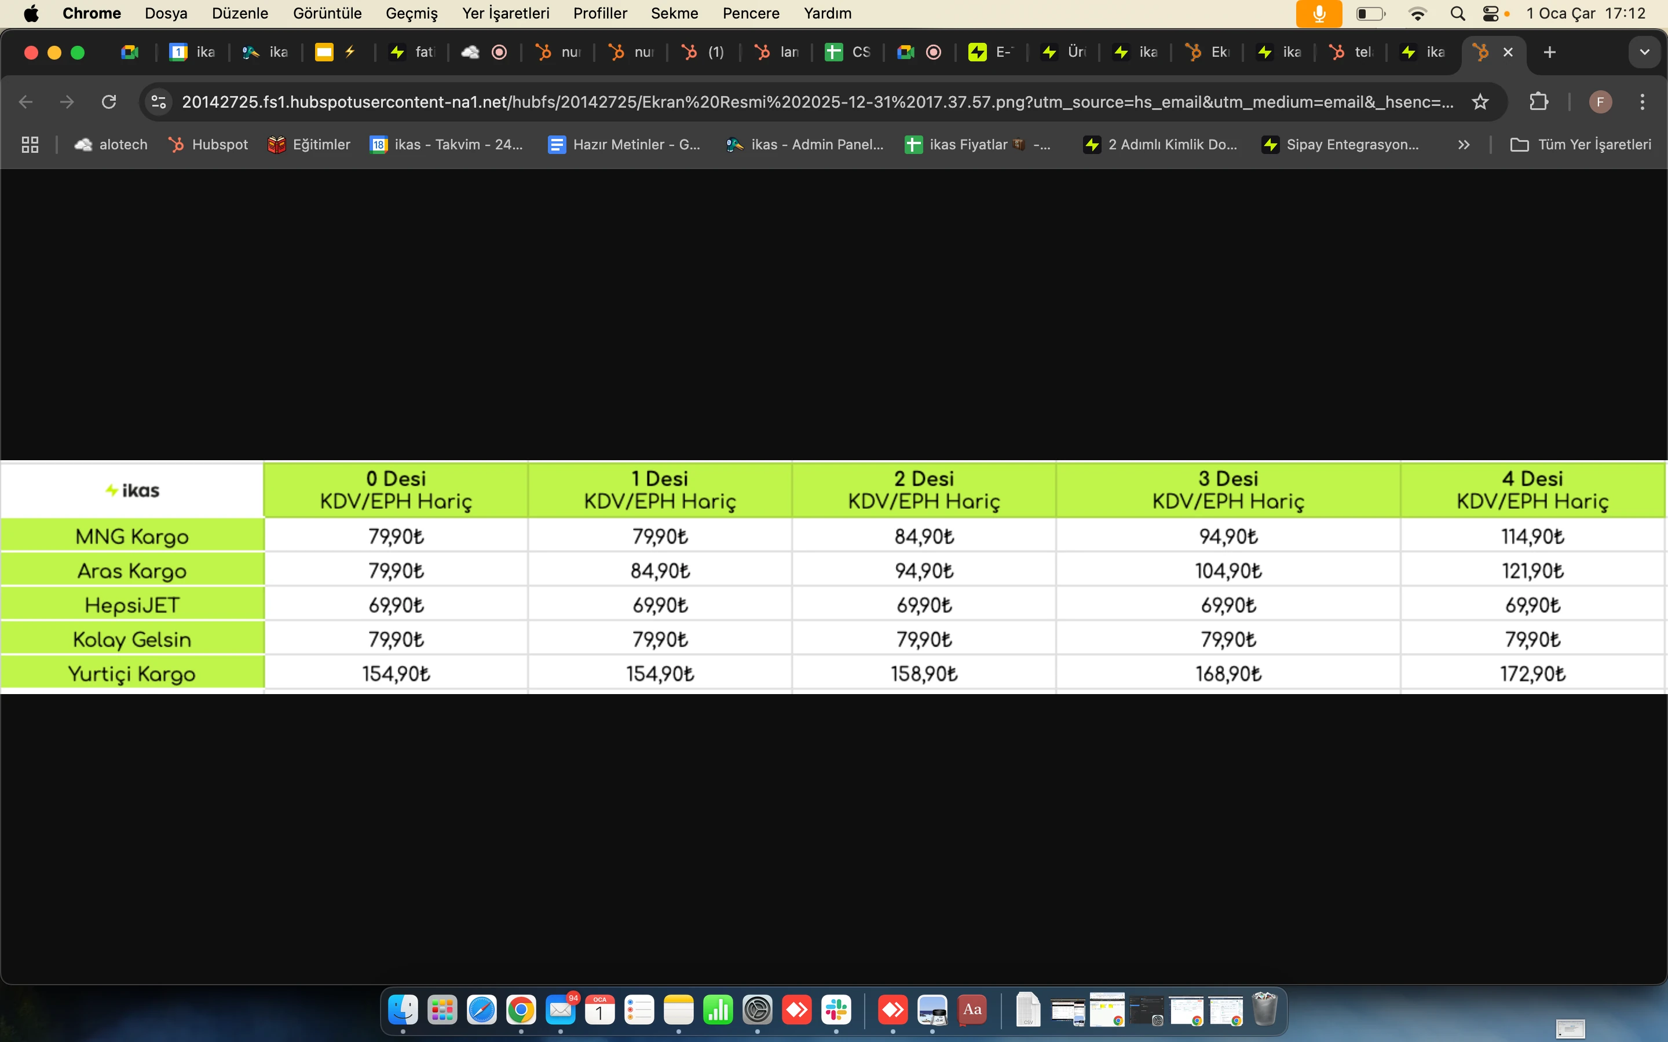Toggle the macOS Control Center icon
Viewport: 1668px width, 1042px height.
[x=1490, y=13]
